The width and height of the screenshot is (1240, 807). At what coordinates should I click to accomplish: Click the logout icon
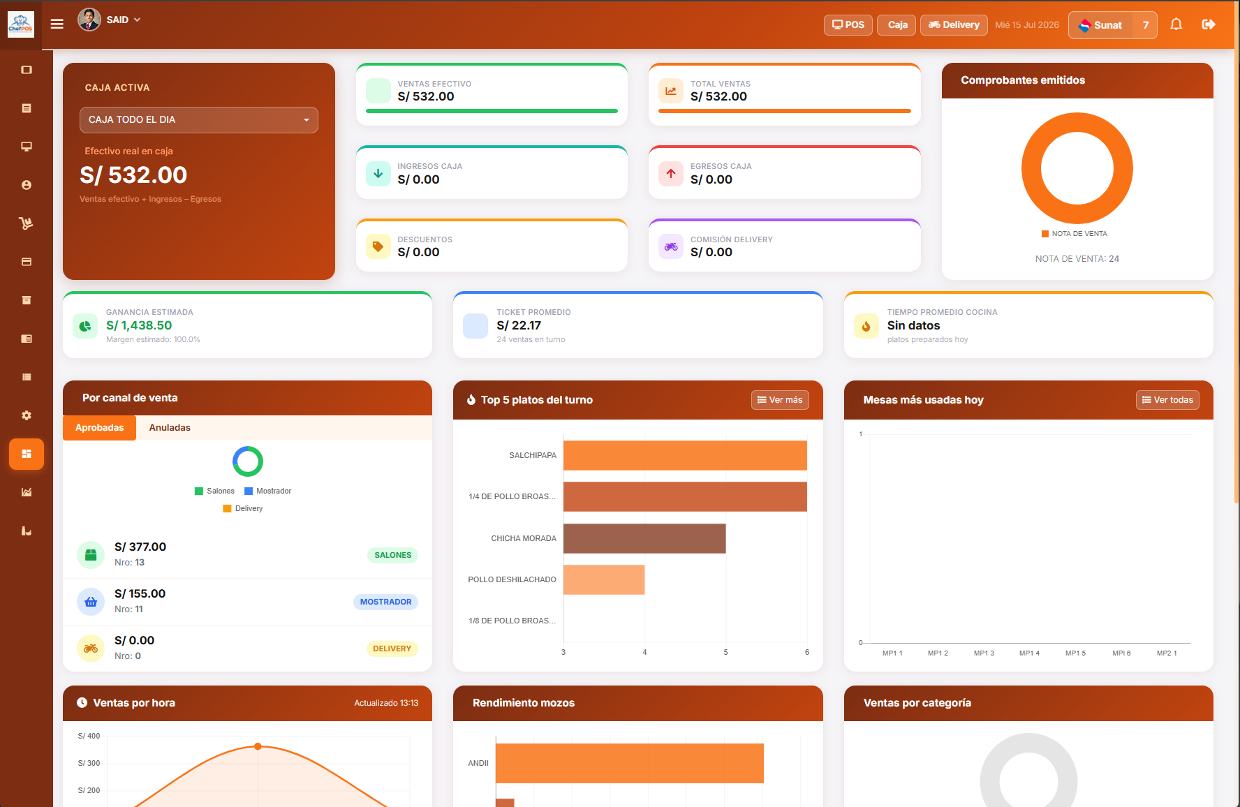coord(1209,24)
